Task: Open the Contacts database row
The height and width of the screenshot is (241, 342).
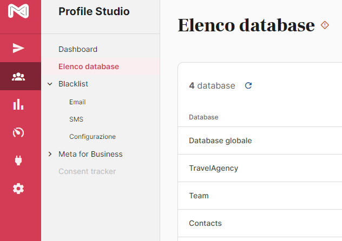Action: click(x=260, y=223)
